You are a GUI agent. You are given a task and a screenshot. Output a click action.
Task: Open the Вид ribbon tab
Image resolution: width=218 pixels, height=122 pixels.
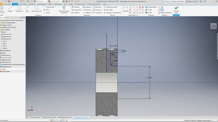pyautogui.click(x=65, y=4)
